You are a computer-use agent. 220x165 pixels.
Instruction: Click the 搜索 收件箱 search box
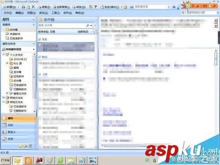(x=62, y=26)
